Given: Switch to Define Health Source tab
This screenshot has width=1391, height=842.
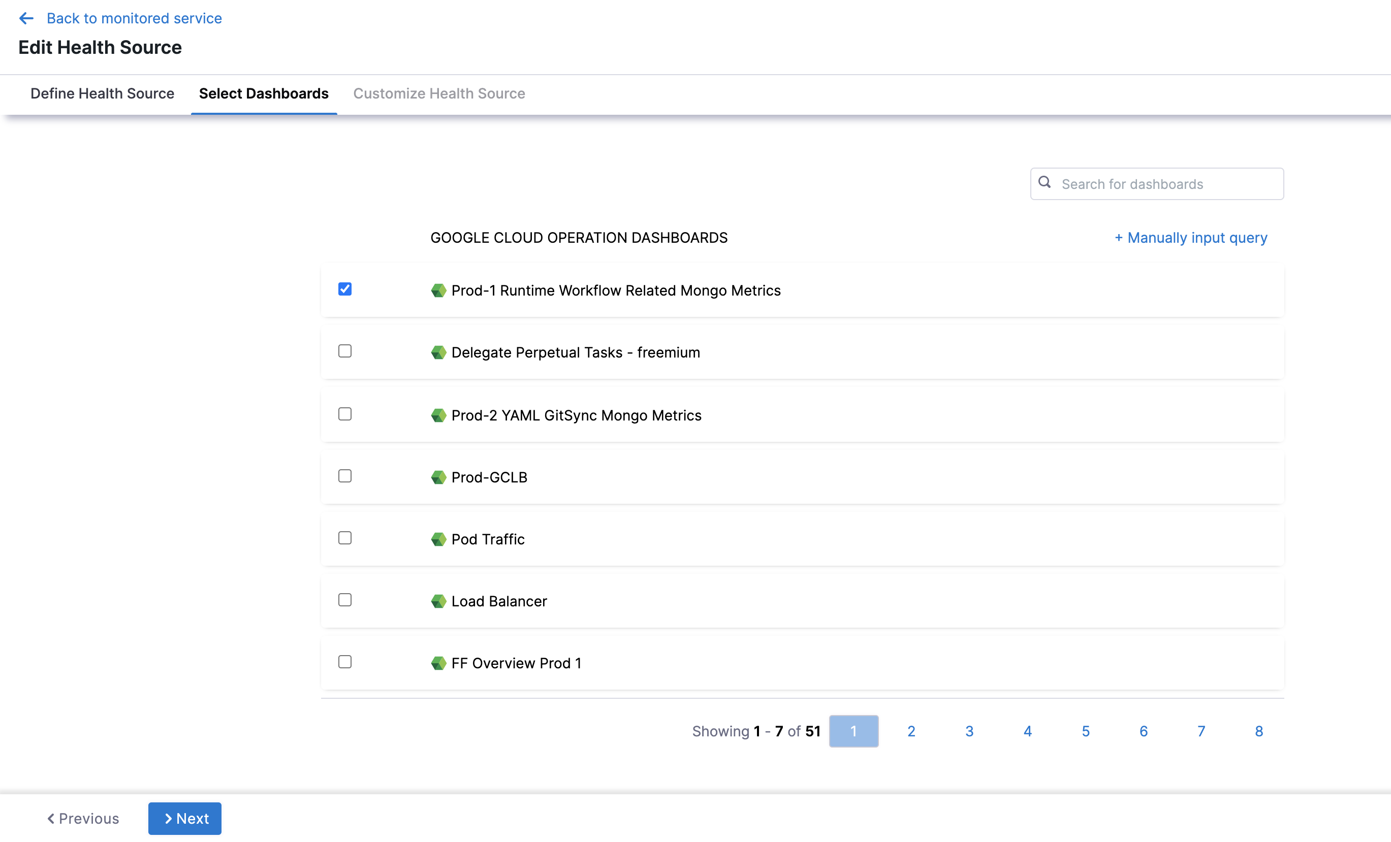Looking at the screenshot, I should point(102,93).
